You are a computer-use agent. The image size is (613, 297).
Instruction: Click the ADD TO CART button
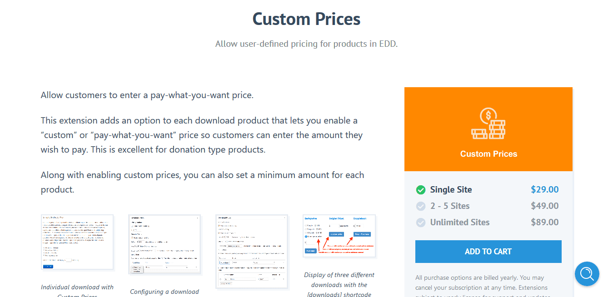pos(488,252)
